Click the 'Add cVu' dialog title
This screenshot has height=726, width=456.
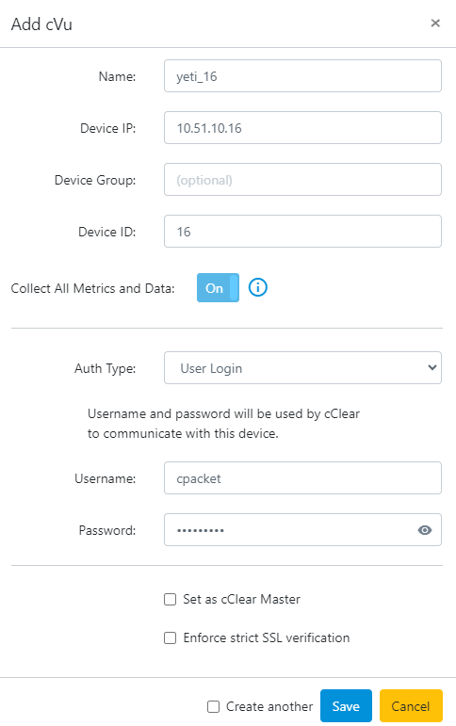[41, 24]
